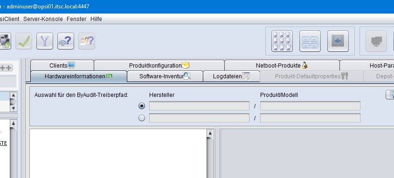
Task: Open the Hilfe menu
Action: pos(96,19)
